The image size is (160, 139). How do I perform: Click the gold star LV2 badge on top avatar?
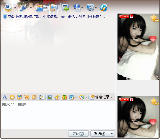point(154,18)
